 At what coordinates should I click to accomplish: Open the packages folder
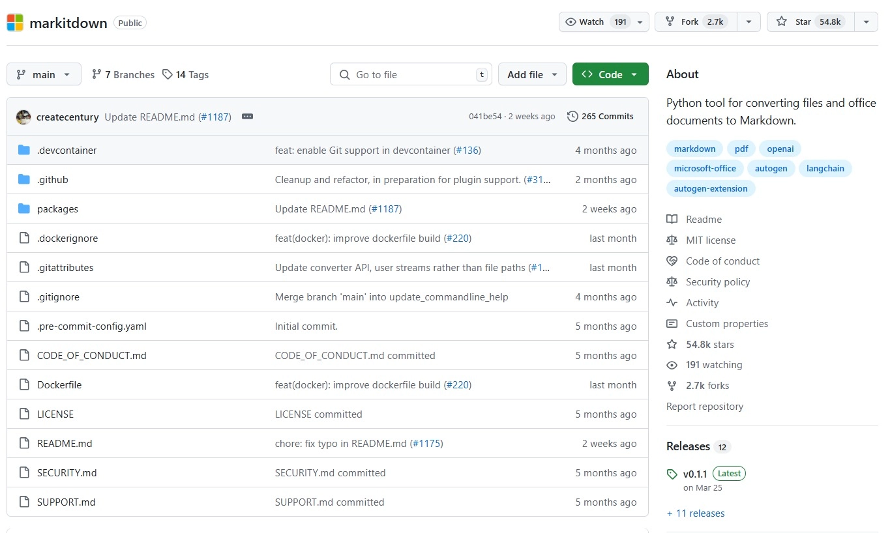(x=57, y=209)
